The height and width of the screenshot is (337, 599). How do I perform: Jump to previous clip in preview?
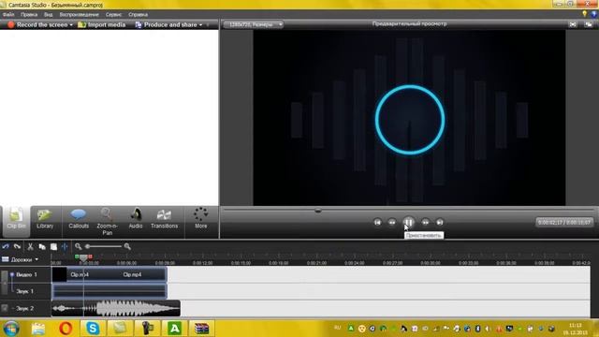point(377,222)
